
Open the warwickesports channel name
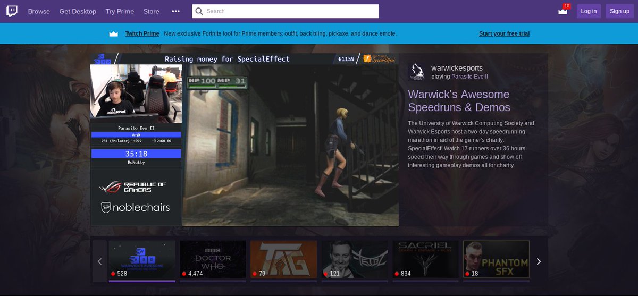click(457, 68)
